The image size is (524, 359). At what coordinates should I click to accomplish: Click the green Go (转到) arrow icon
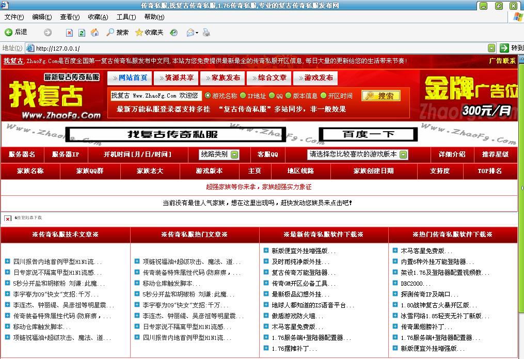(x=503, y=47)
